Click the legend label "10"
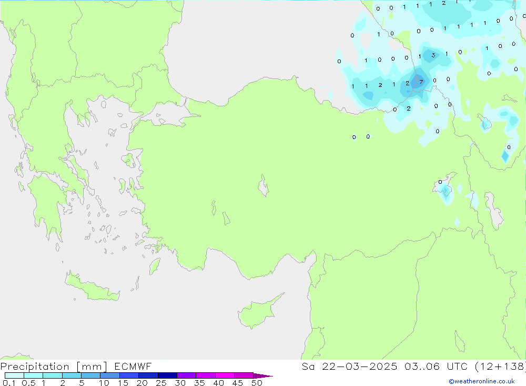Viewport: 526px width, 386px height. click(x=104, y=383)
